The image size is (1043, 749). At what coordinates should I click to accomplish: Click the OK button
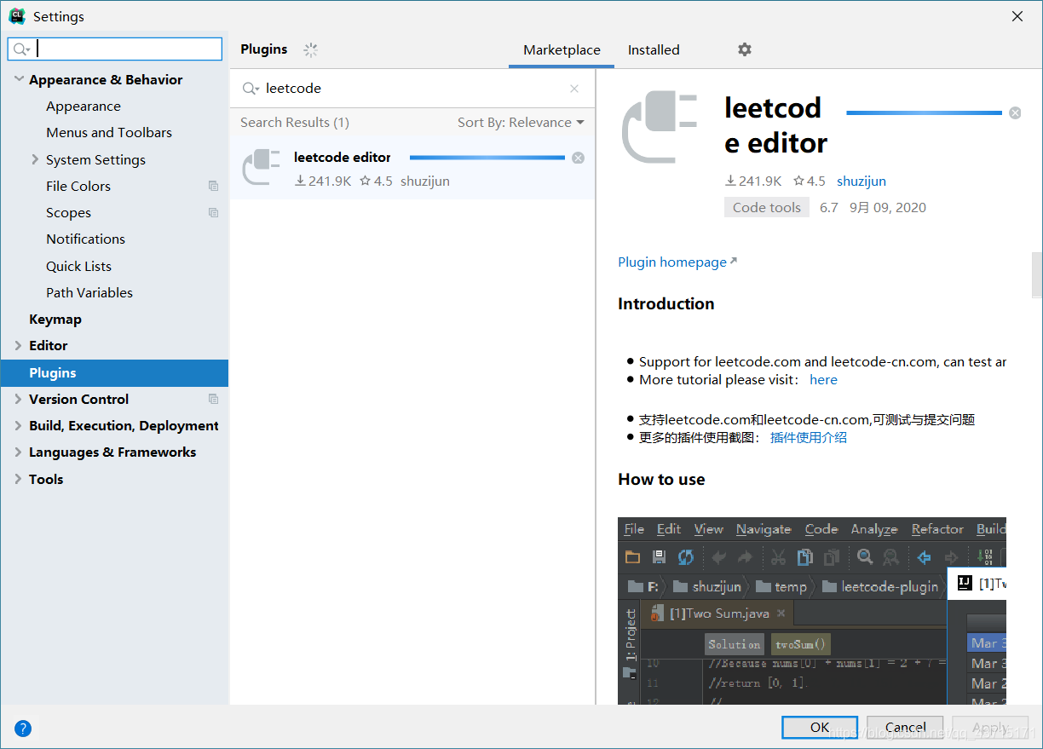(820, 727)
